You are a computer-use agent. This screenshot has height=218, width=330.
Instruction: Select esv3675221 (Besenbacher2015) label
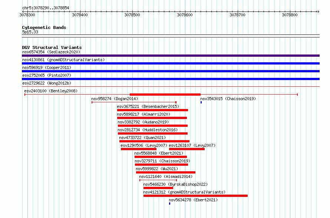tap(148, 106)
